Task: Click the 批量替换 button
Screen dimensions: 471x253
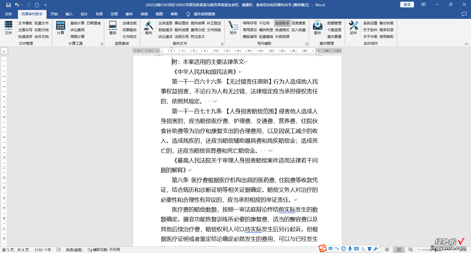Action: tap(266, 36)
